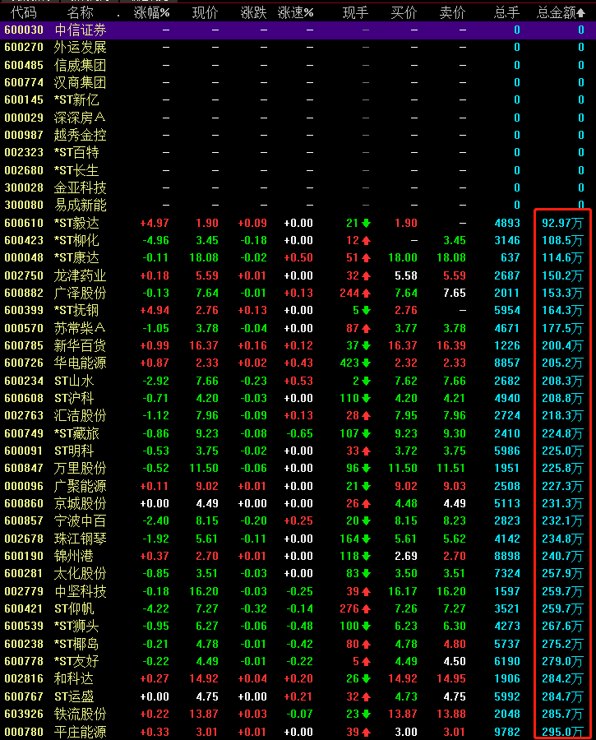Click 总手 value 8898
This screenshot has width=596, height=740.
pyautogui.click(x=507, y=556)
